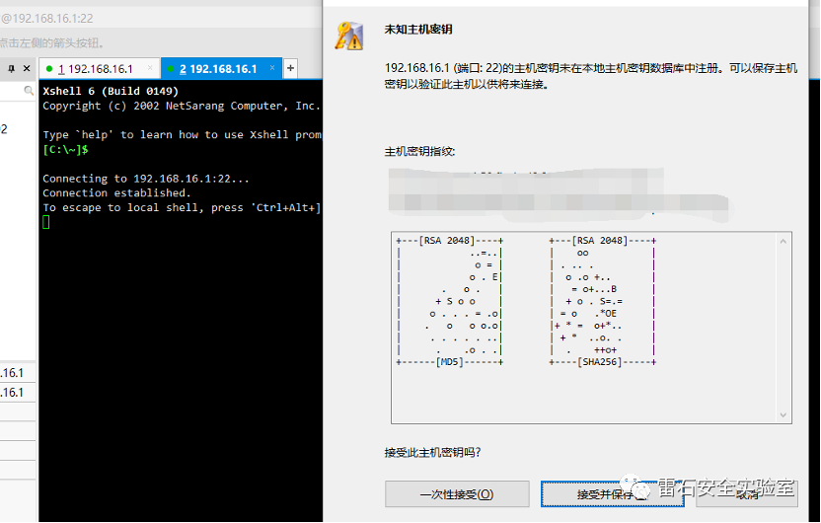Click the [C:\~]$ prompt line
821x523 pixels.
point(65,150)
